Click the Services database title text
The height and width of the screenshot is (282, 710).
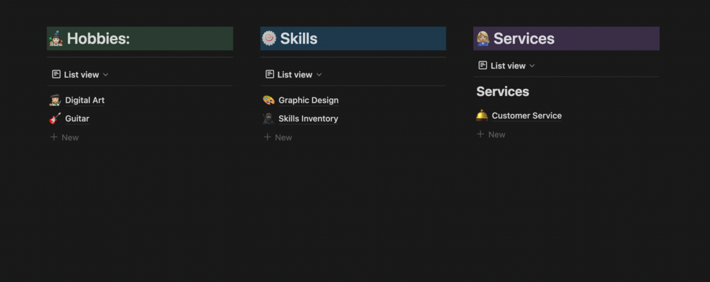tap(502, 92)
